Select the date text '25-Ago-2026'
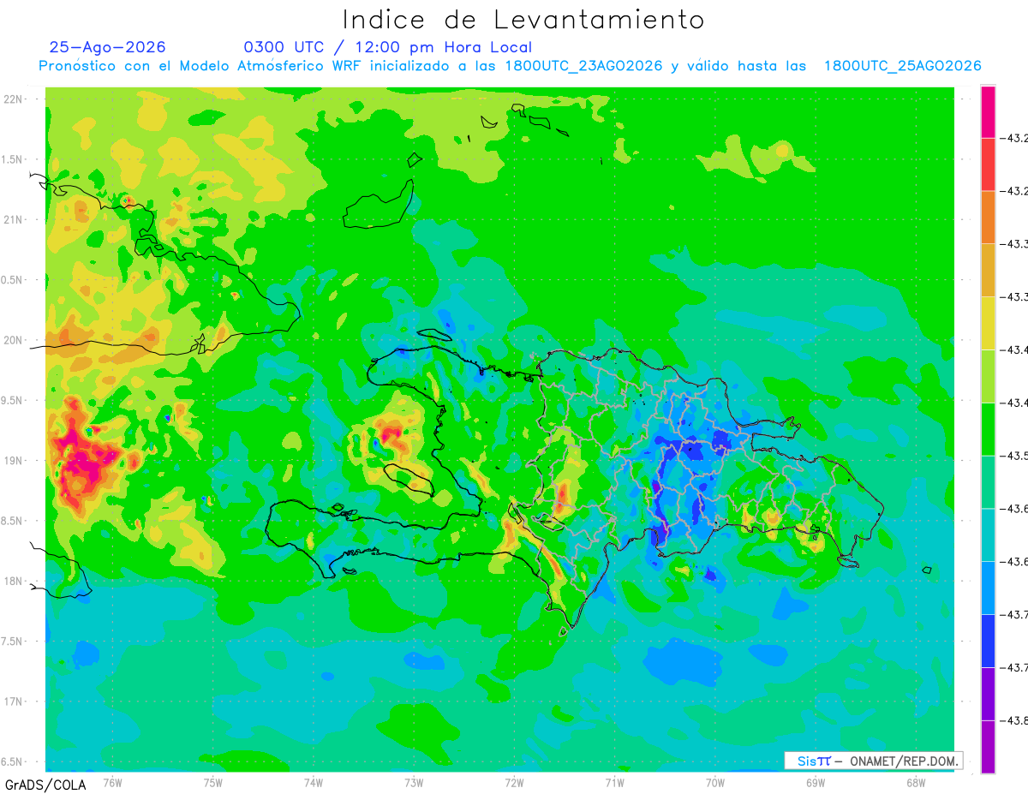This screenshot has height=794, width=1028. coord(107,47)
